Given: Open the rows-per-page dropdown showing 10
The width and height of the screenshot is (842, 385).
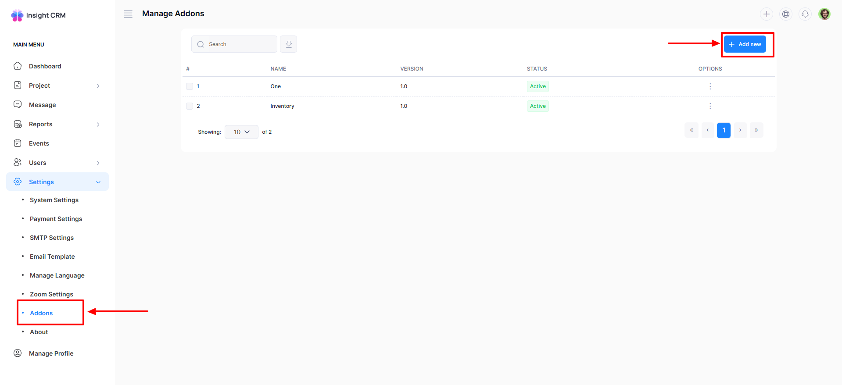Looking at the screenshot, I should tap(241, 132).
